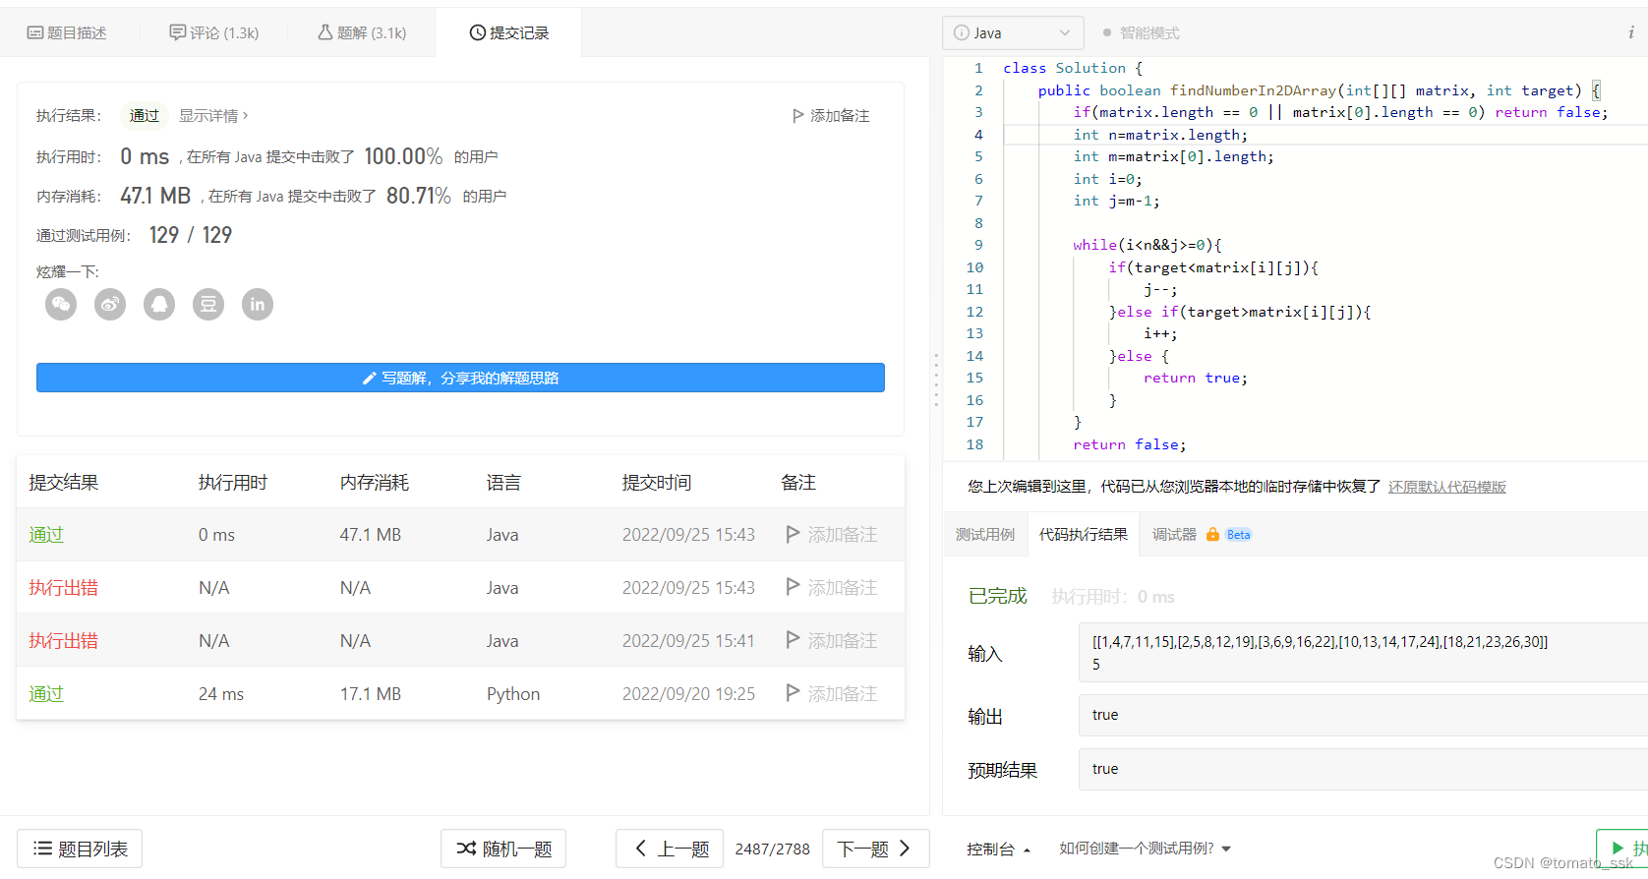Share result via the QQ bell icon
This screenshot has height=879, width=1648.
point(159,304)
